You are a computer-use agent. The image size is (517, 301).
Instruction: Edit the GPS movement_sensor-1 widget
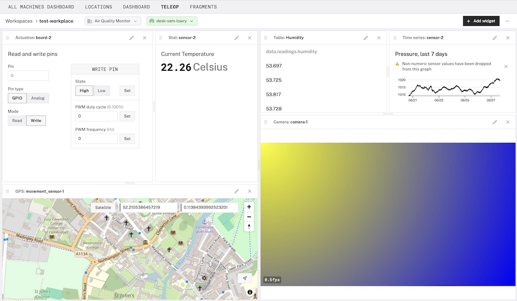(x=237, y=191)
